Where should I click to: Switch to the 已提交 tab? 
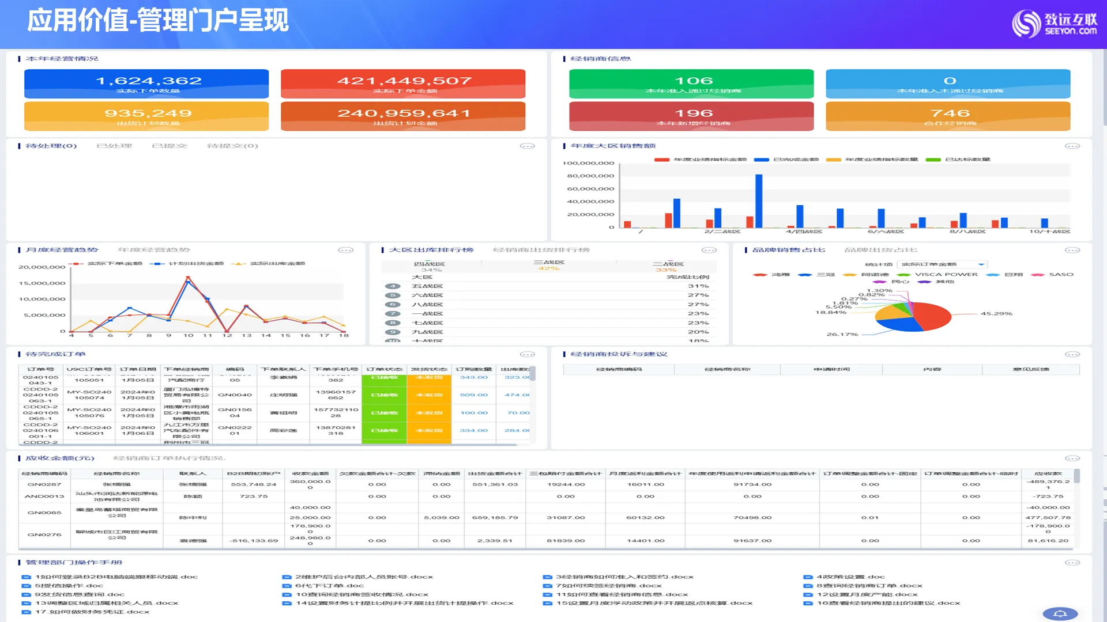[170, 146]
